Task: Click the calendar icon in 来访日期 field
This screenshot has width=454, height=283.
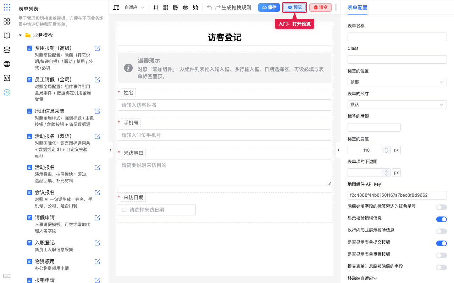Action: (x=124, y=210)
